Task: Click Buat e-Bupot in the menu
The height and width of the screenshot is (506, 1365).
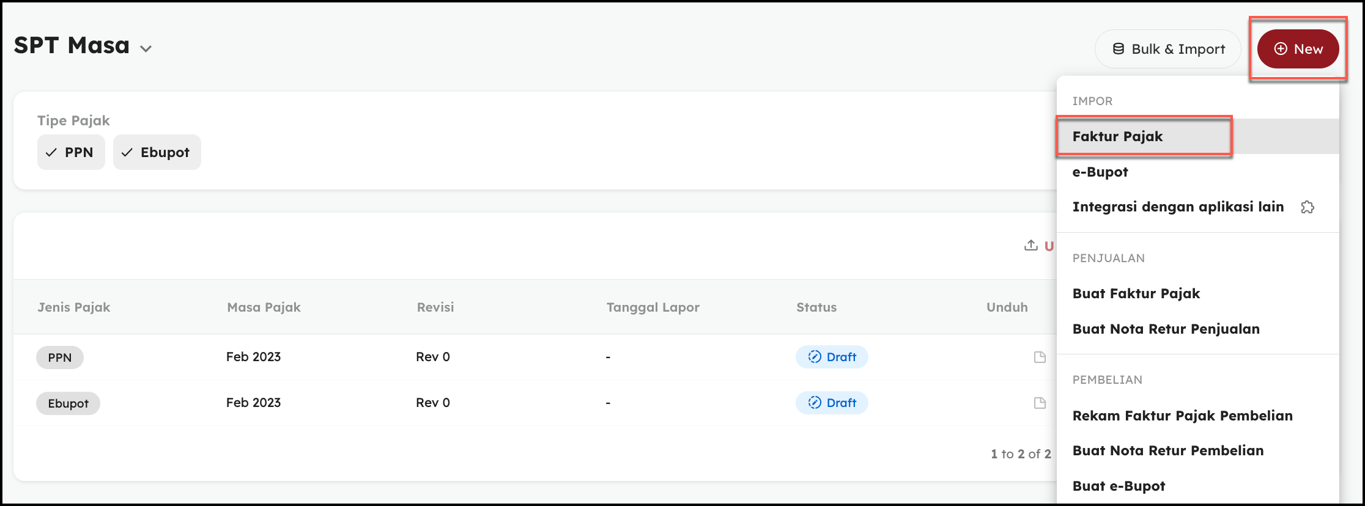Action: click(1119, 486)
